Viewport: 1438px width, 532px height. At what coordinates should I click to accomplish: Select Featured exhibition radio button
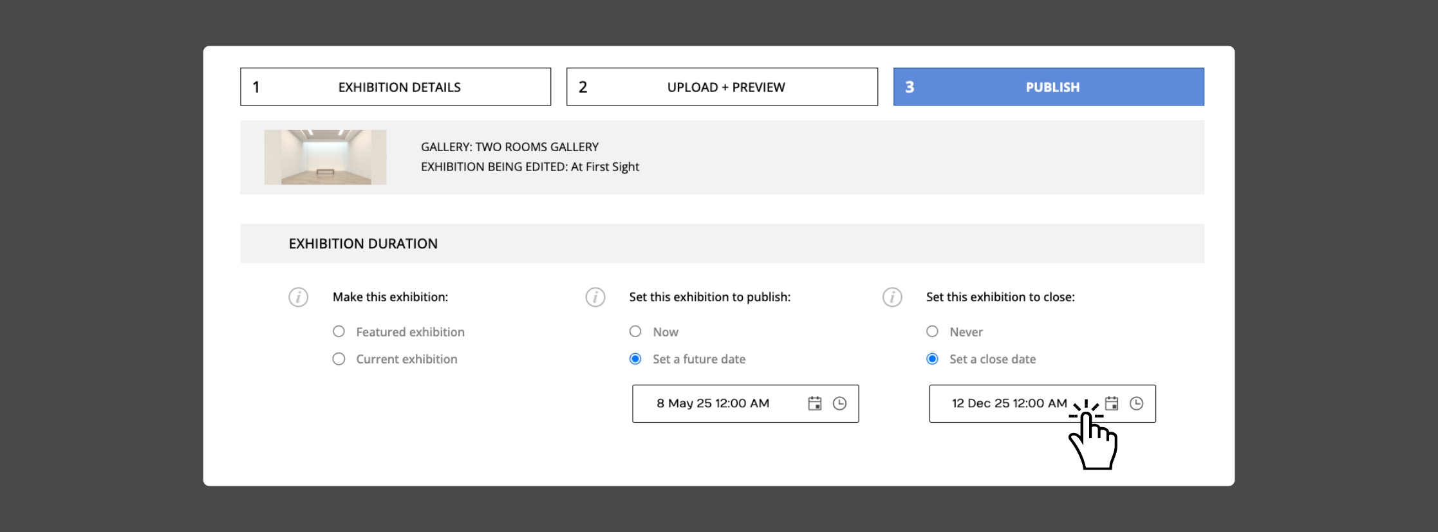[x=339, y=331]
